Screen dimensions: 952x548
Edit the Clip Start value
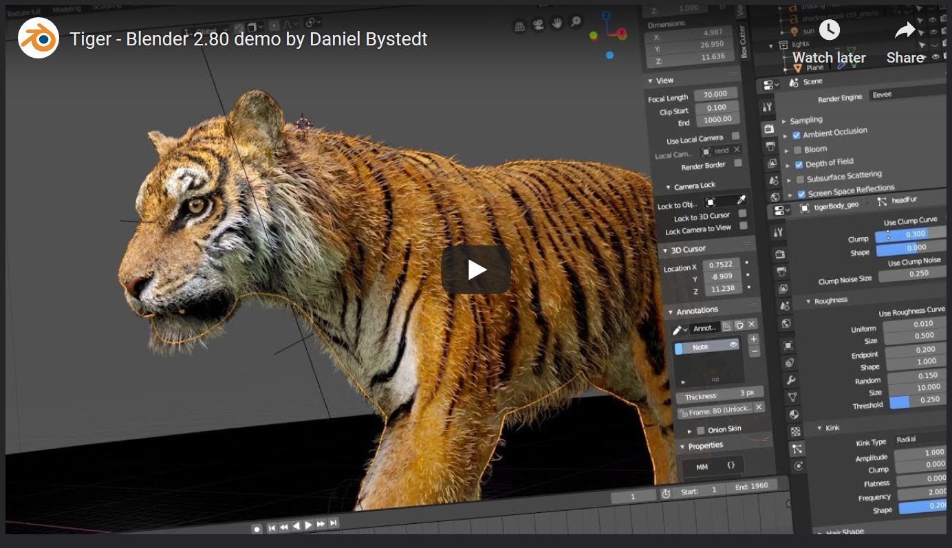point(716,107)
